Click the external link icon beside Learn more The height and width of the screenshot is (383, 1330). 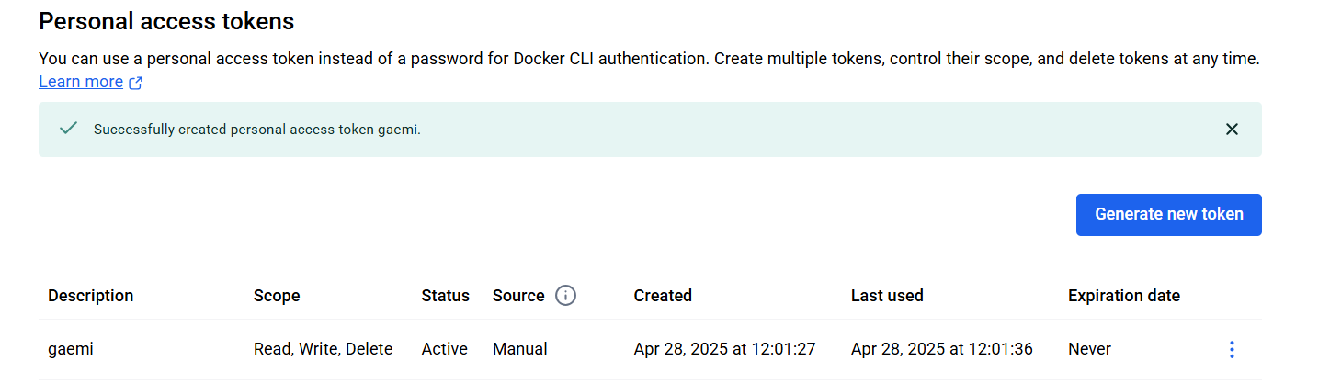click(135, 83)
